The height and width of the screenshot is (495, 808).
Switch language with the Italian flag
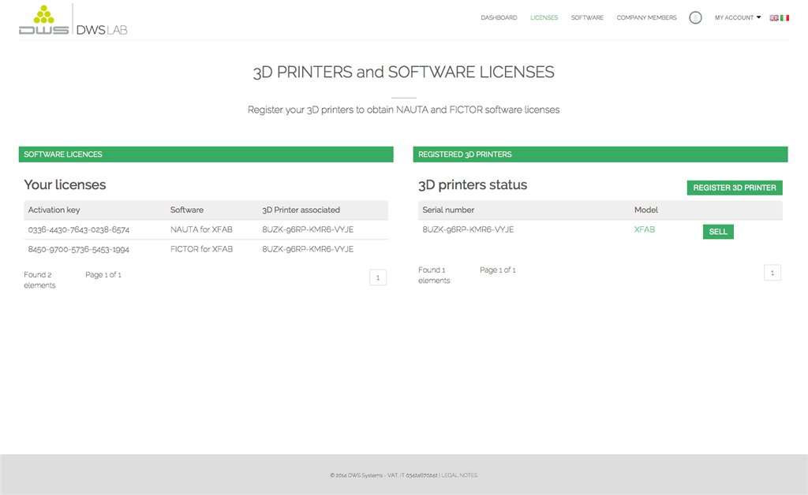[x=784, y=17]
